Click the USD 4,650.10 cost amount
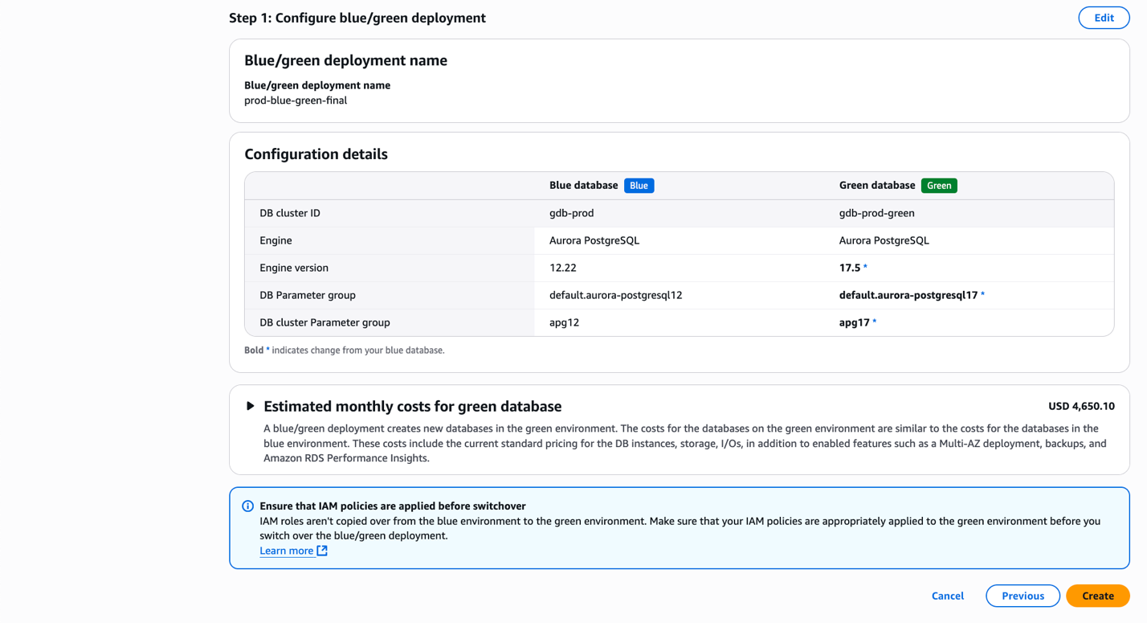 pyautogui.click(x=1080, y=406)
